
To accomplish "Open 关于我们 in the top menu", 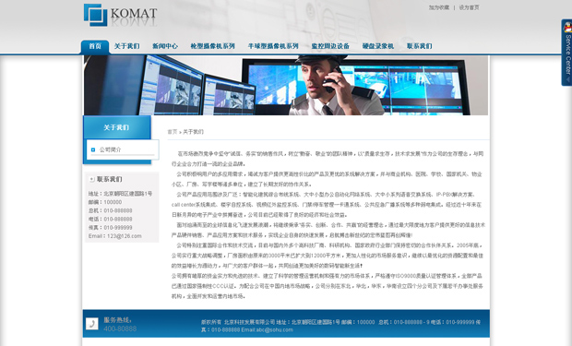I will coord(127,46).
